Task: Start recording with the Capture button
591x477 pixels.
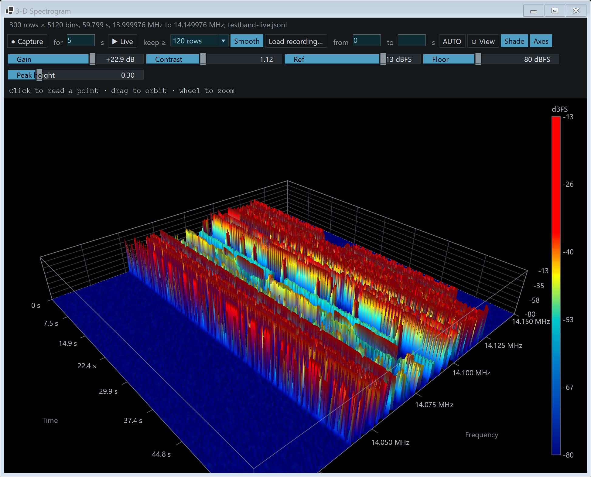Action: [27, 41]
